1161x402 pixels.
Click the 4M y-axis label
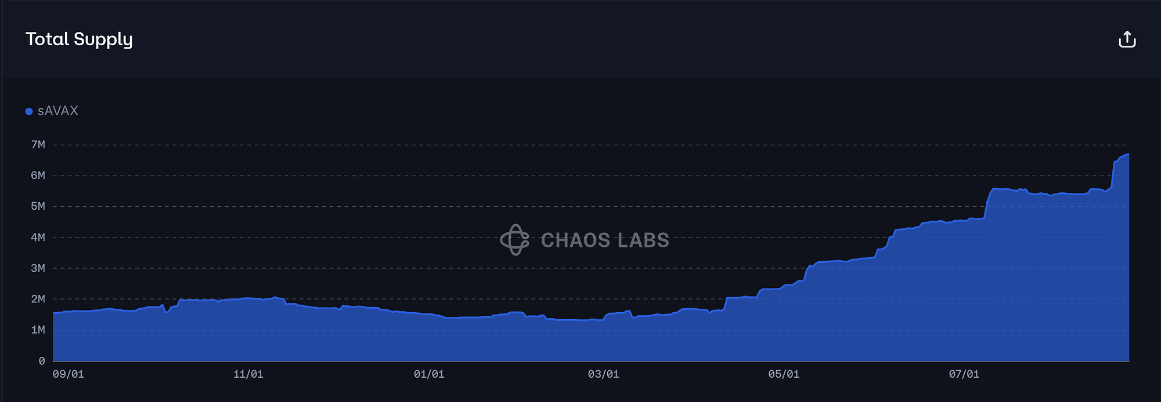tap(38, 237)
